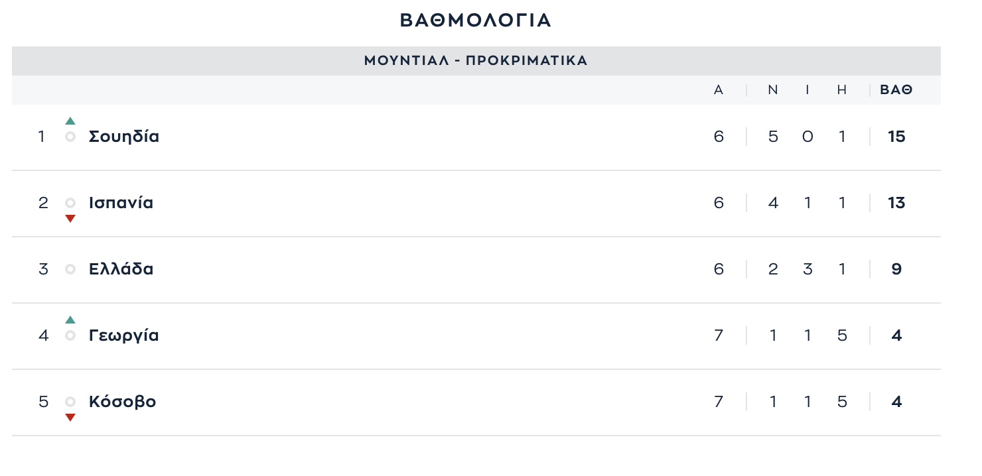Screen dimensions: 982x476
Task: Open the Ισπανία team link
Action: coord(121,203)
